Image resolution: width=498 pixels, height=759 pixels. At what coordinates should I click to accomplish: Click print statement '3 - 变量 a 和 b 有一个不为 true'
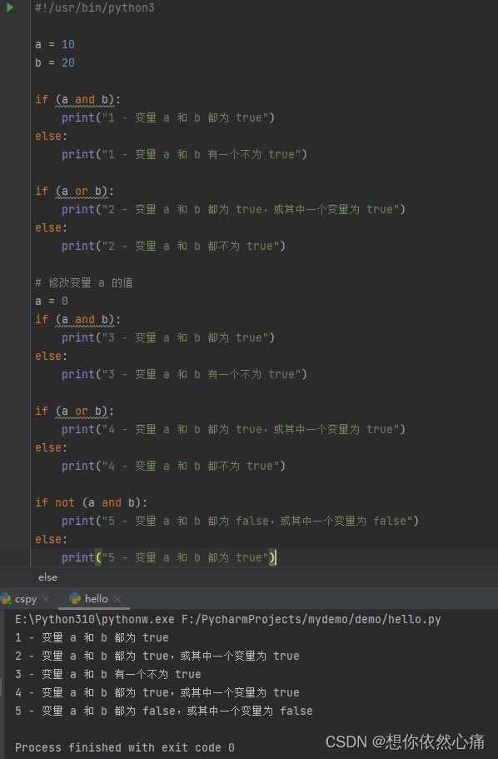tap(184, 375)
